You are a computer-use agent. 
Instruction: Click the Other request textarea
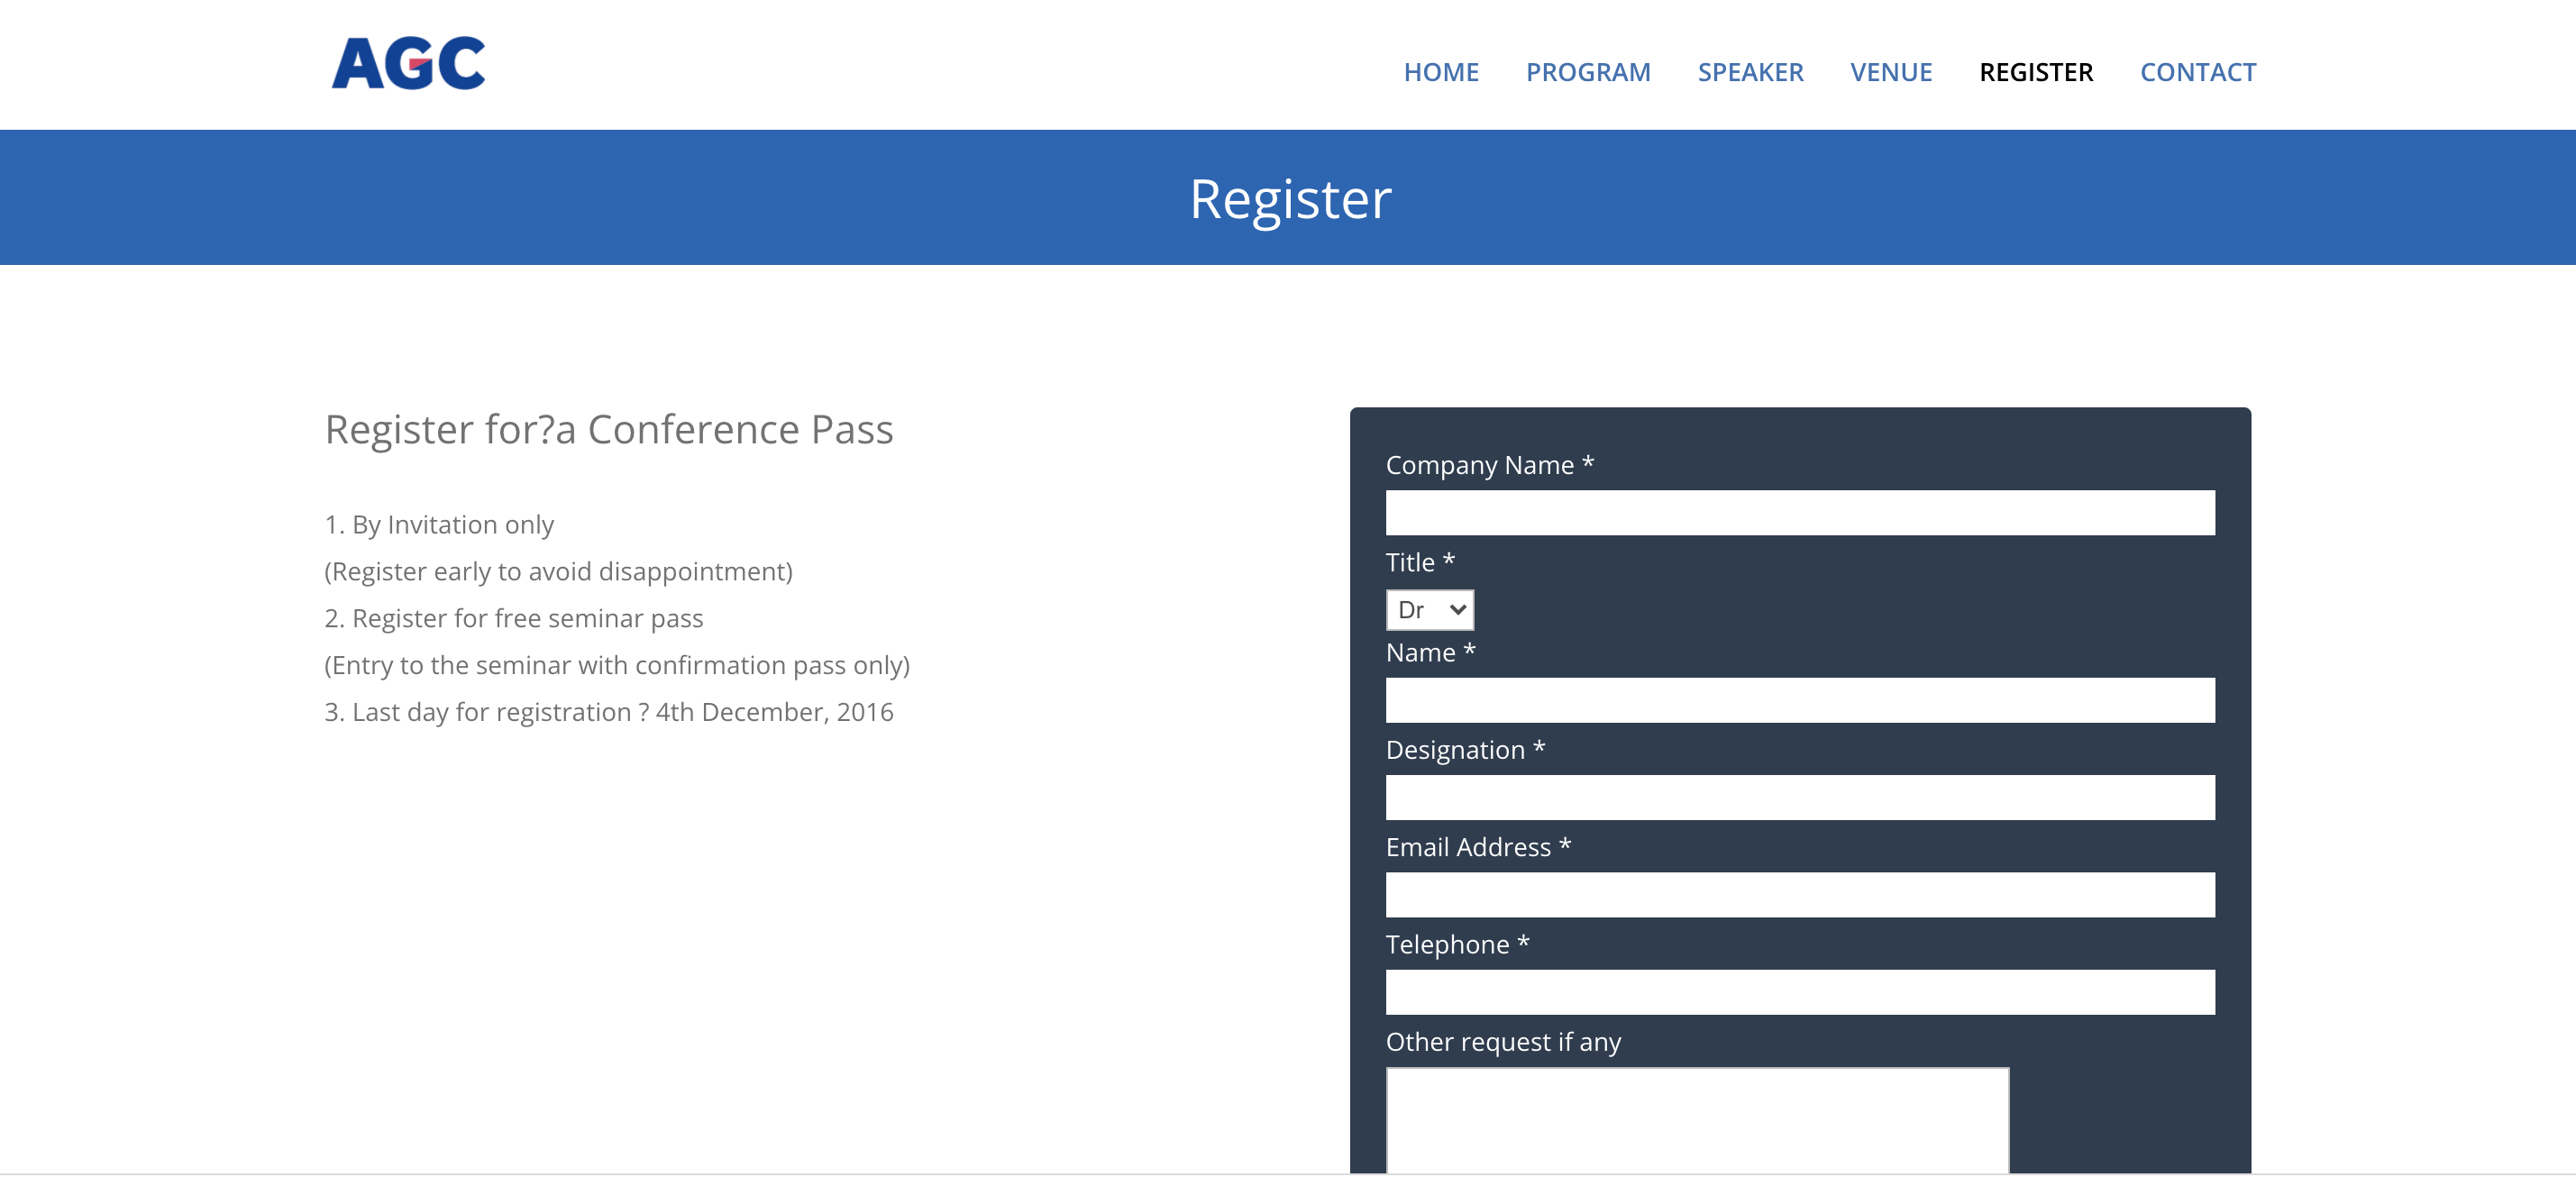pos(1697,1120)
